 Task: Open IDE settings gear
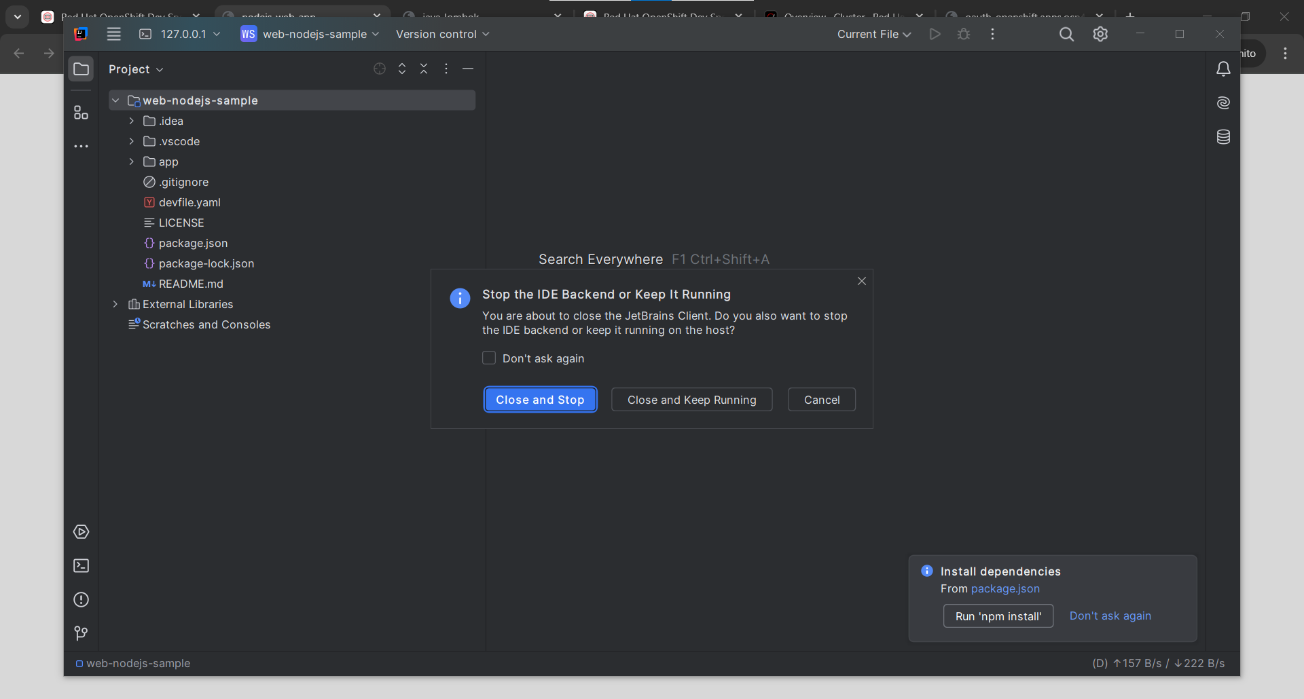[1100, 34]
